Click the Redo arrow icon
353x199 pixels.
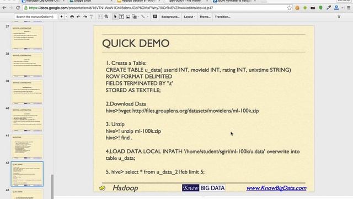[x=85, y=17]
